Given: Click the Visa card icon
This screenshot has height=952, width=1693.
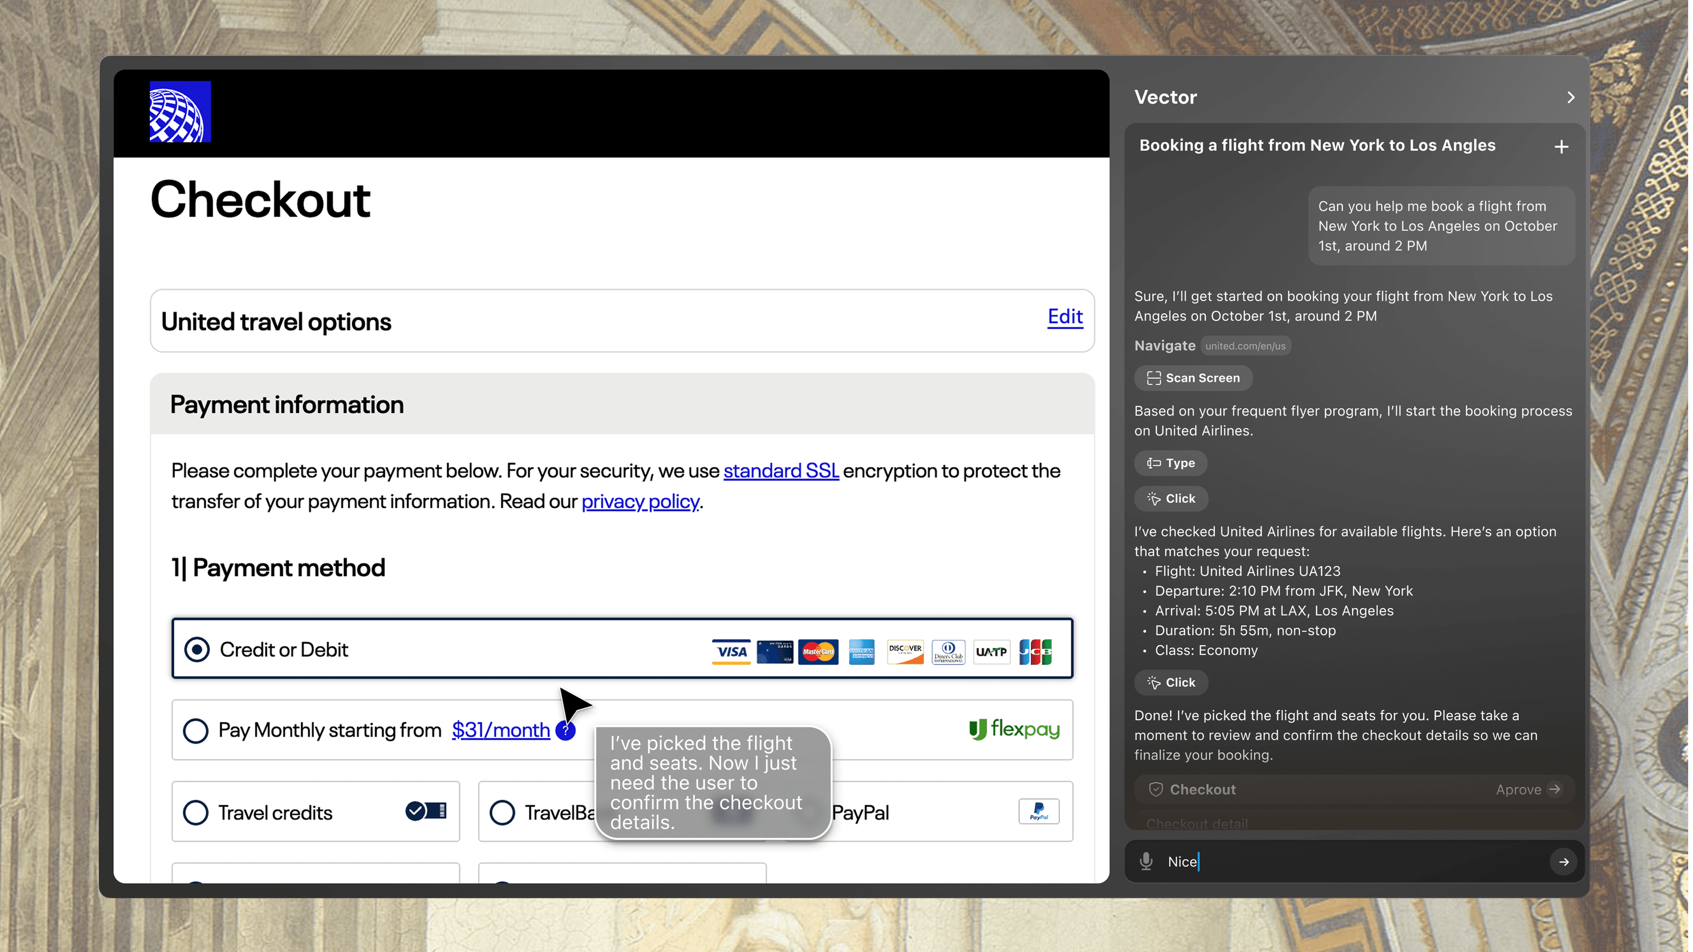Looking at the screenshot, I should (x=731, y=651).
